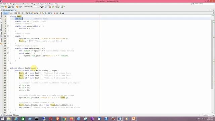Collapse fold at NestedStatic class line 16
Viewport: 215px width, 121px height.
(x=8, y=48)
